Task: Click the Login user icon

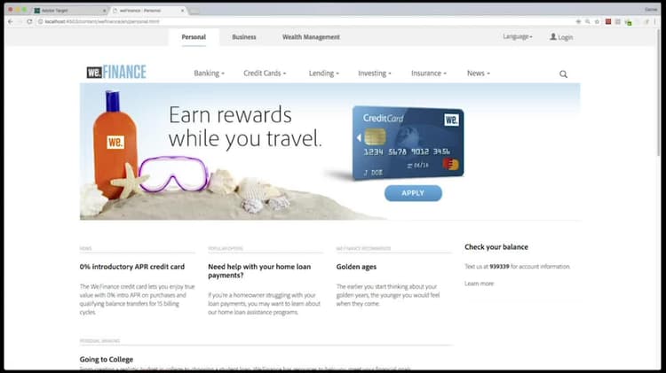Action: (x=553, y=37)
